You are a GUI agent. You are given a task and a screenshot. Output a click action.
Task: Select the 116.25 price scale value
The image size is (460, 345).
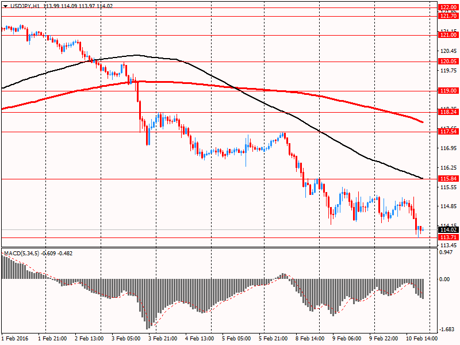tap(448, 167)
